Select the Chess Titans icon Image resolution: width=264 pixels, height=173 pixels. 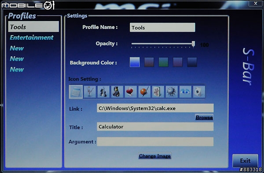click(103, 92)
